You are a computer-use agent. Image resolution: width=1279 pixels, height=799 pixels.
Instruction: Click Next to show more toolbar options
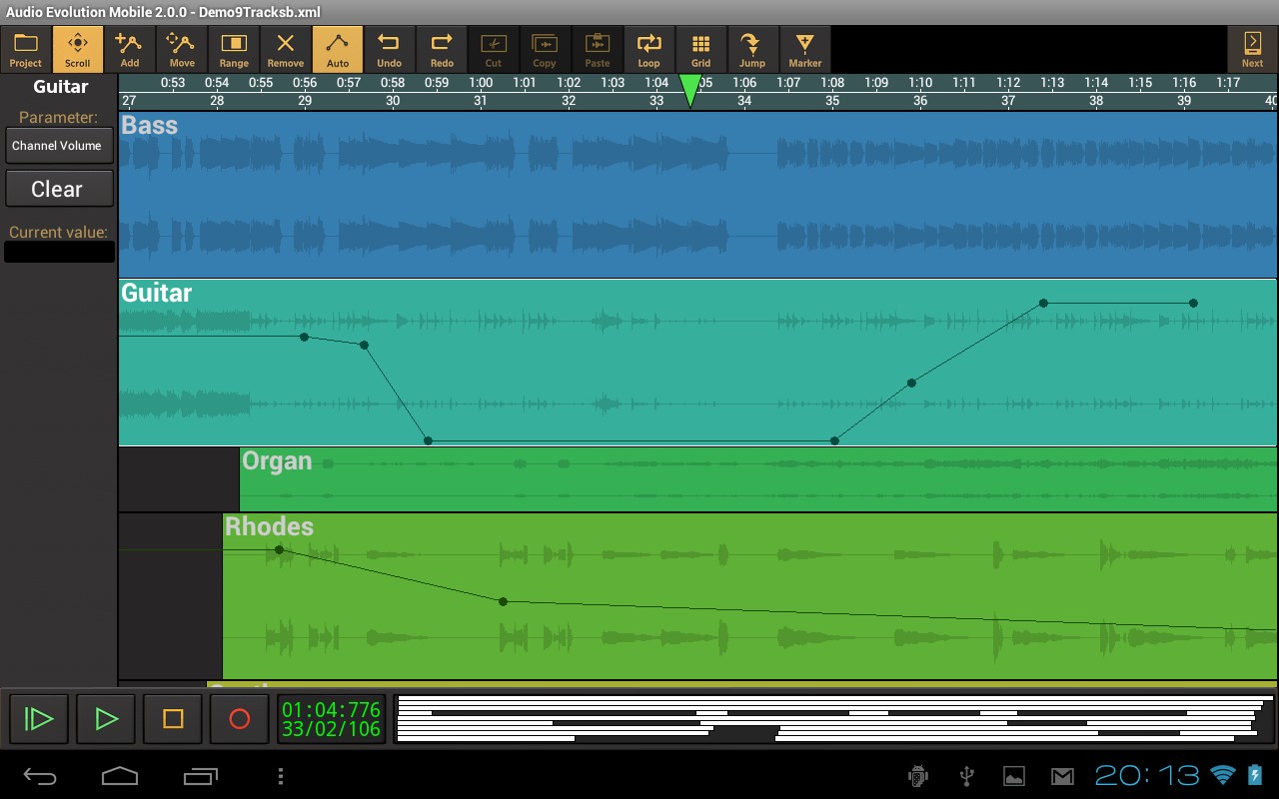(x=1252, y=48)
